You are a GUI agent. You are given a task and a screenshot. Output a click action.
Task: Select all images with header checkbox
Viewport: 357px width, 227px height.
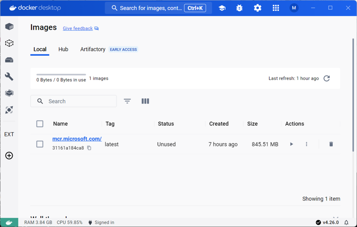pos(40,124)
